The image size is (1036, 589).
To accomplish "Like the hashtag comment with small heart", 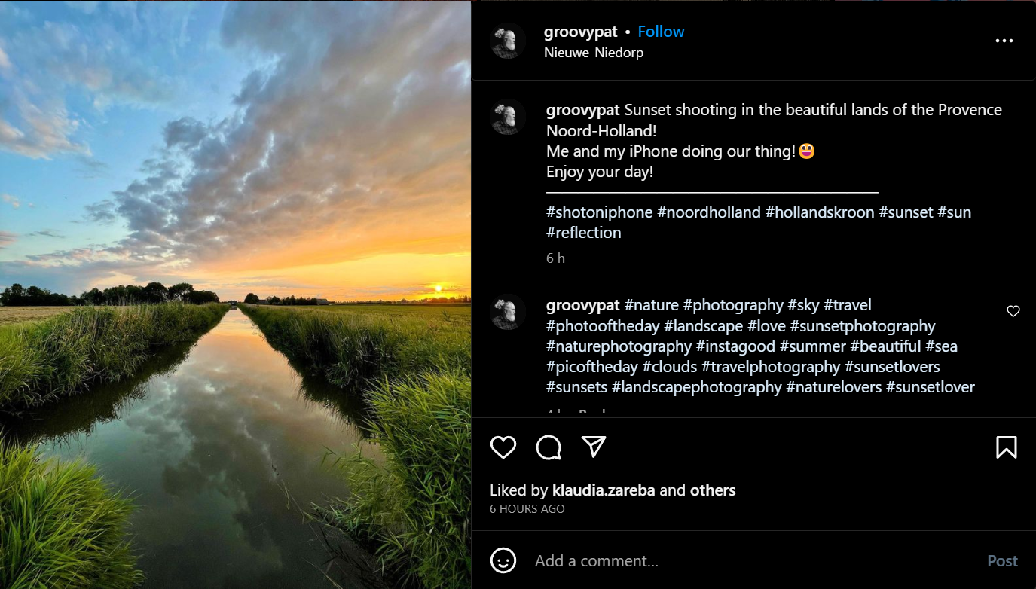I will pos(1013,311).
